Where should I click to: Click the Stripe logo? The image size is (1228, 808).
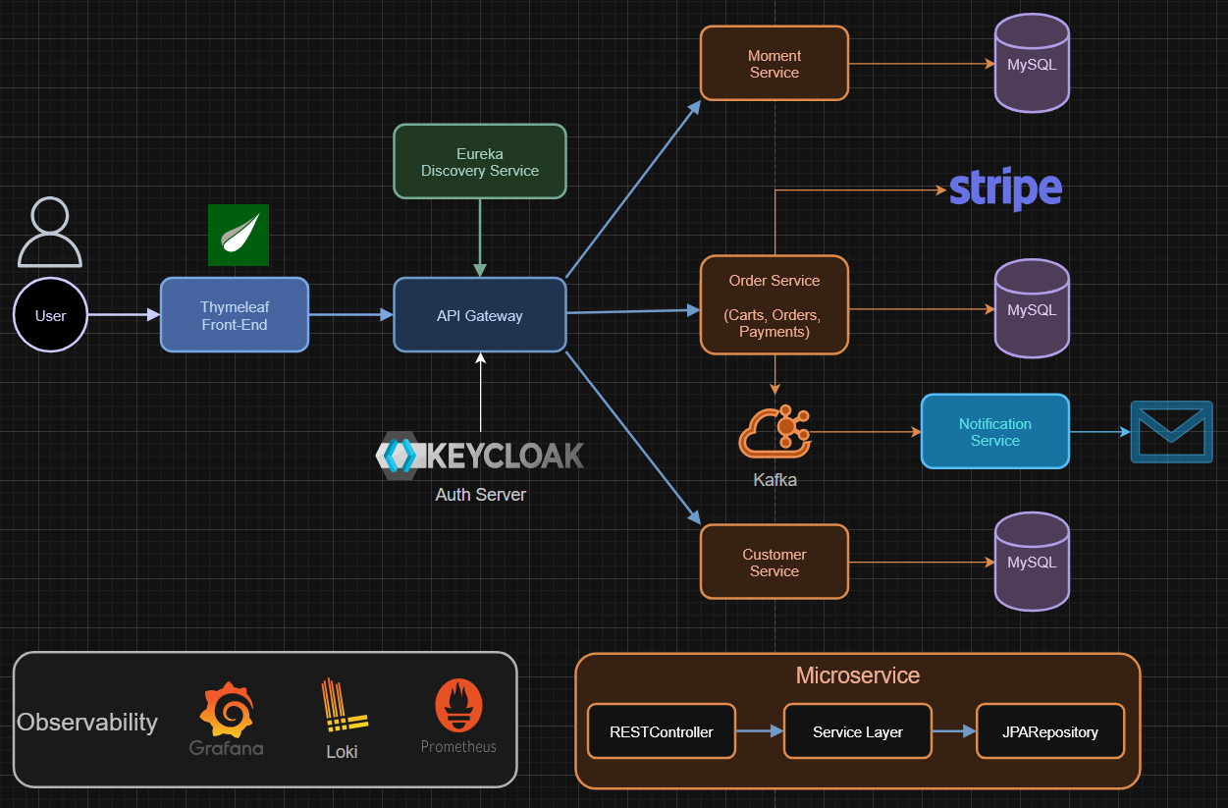click(x=1005, y=190)
